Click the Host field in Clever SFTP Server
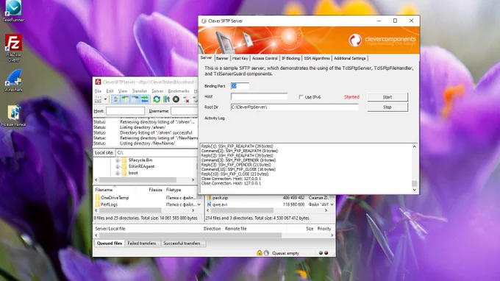 259,96
